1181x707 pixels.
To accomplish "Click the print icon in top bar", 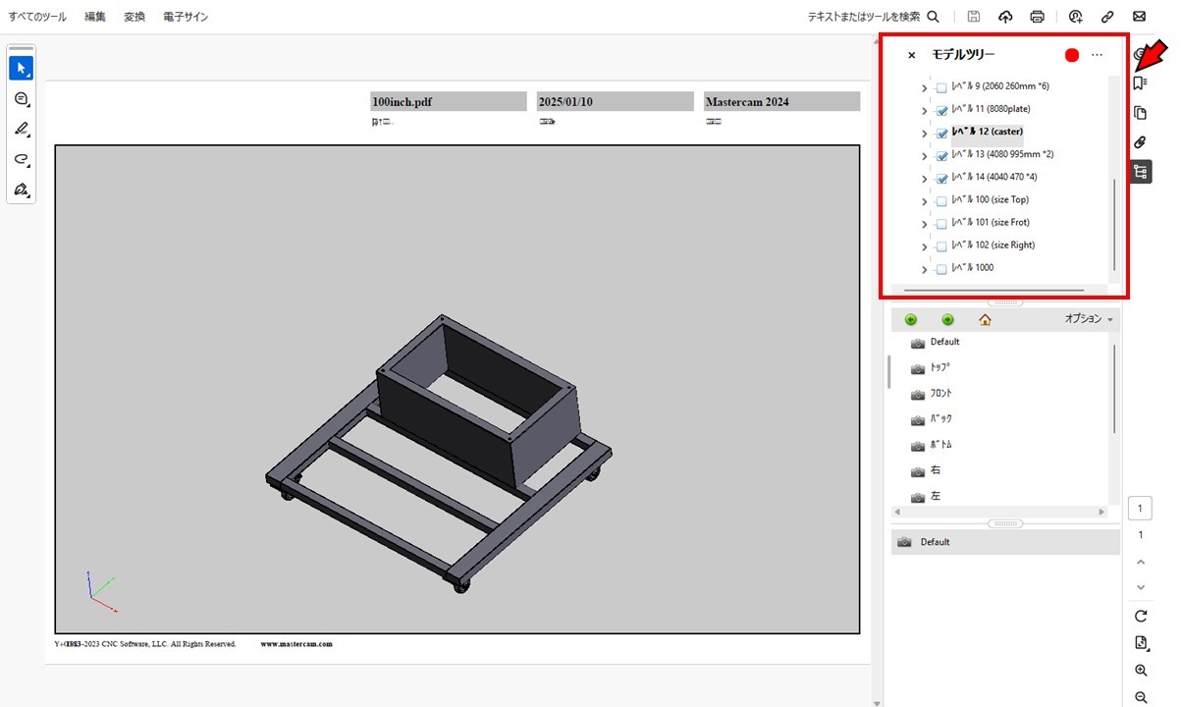I will click(1037, 16).
